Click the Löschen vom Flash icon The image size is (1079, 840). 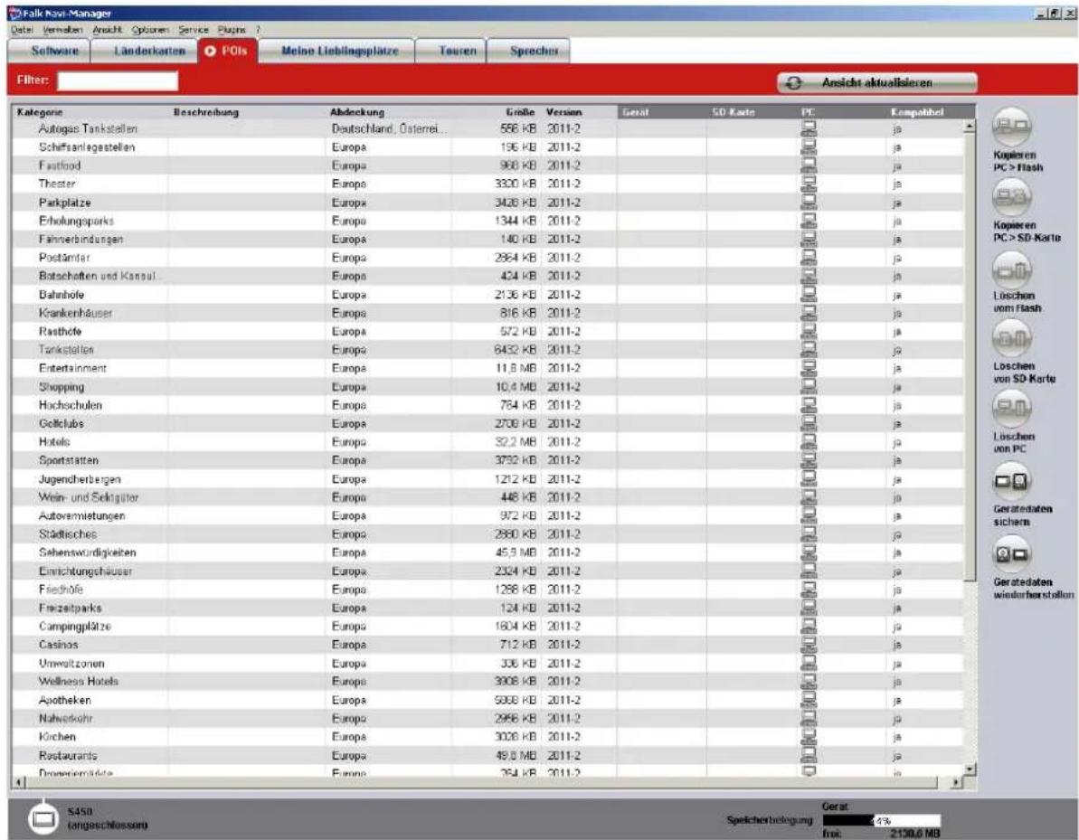(x=1011, y=269)
